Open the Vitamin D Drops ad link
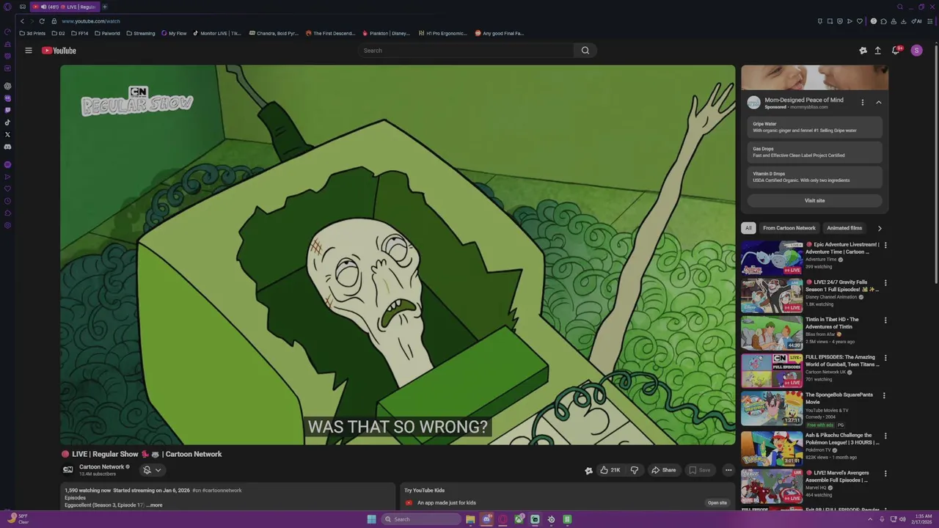The height and width of the screenshot is (528, 939). [814, 177]
